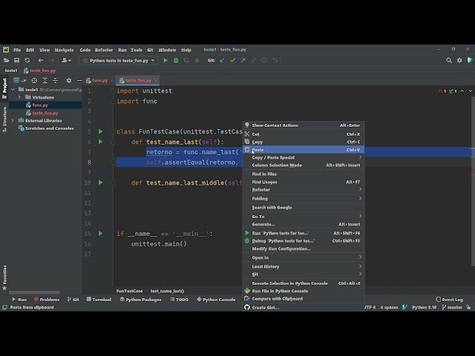Viewport: 475px width, 356px height.
Task: Choose Create Gist in context menu
Action: (x=304, y=308)
